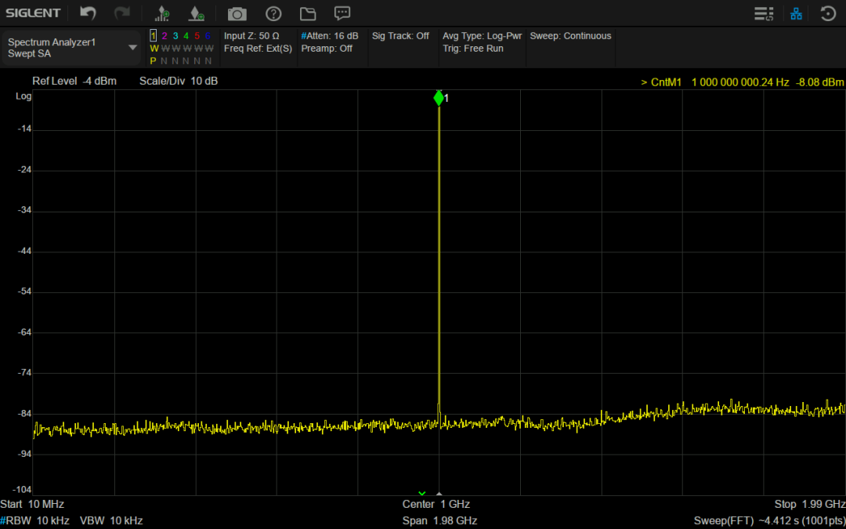Screen dimensions: 846x529
Task: Select trace 3 in the trace panel
Action: tap(175, 36)
